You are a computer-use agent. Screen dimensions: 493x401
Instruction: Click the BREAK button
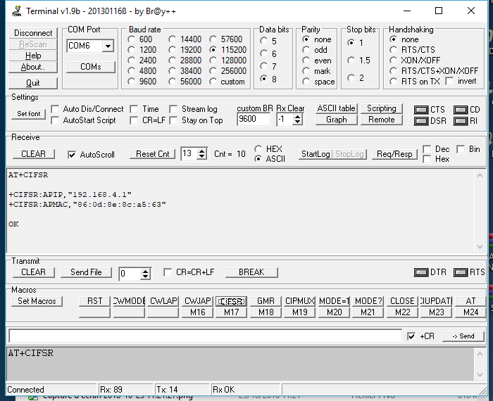pyautogui.click(x=251, y=272)
